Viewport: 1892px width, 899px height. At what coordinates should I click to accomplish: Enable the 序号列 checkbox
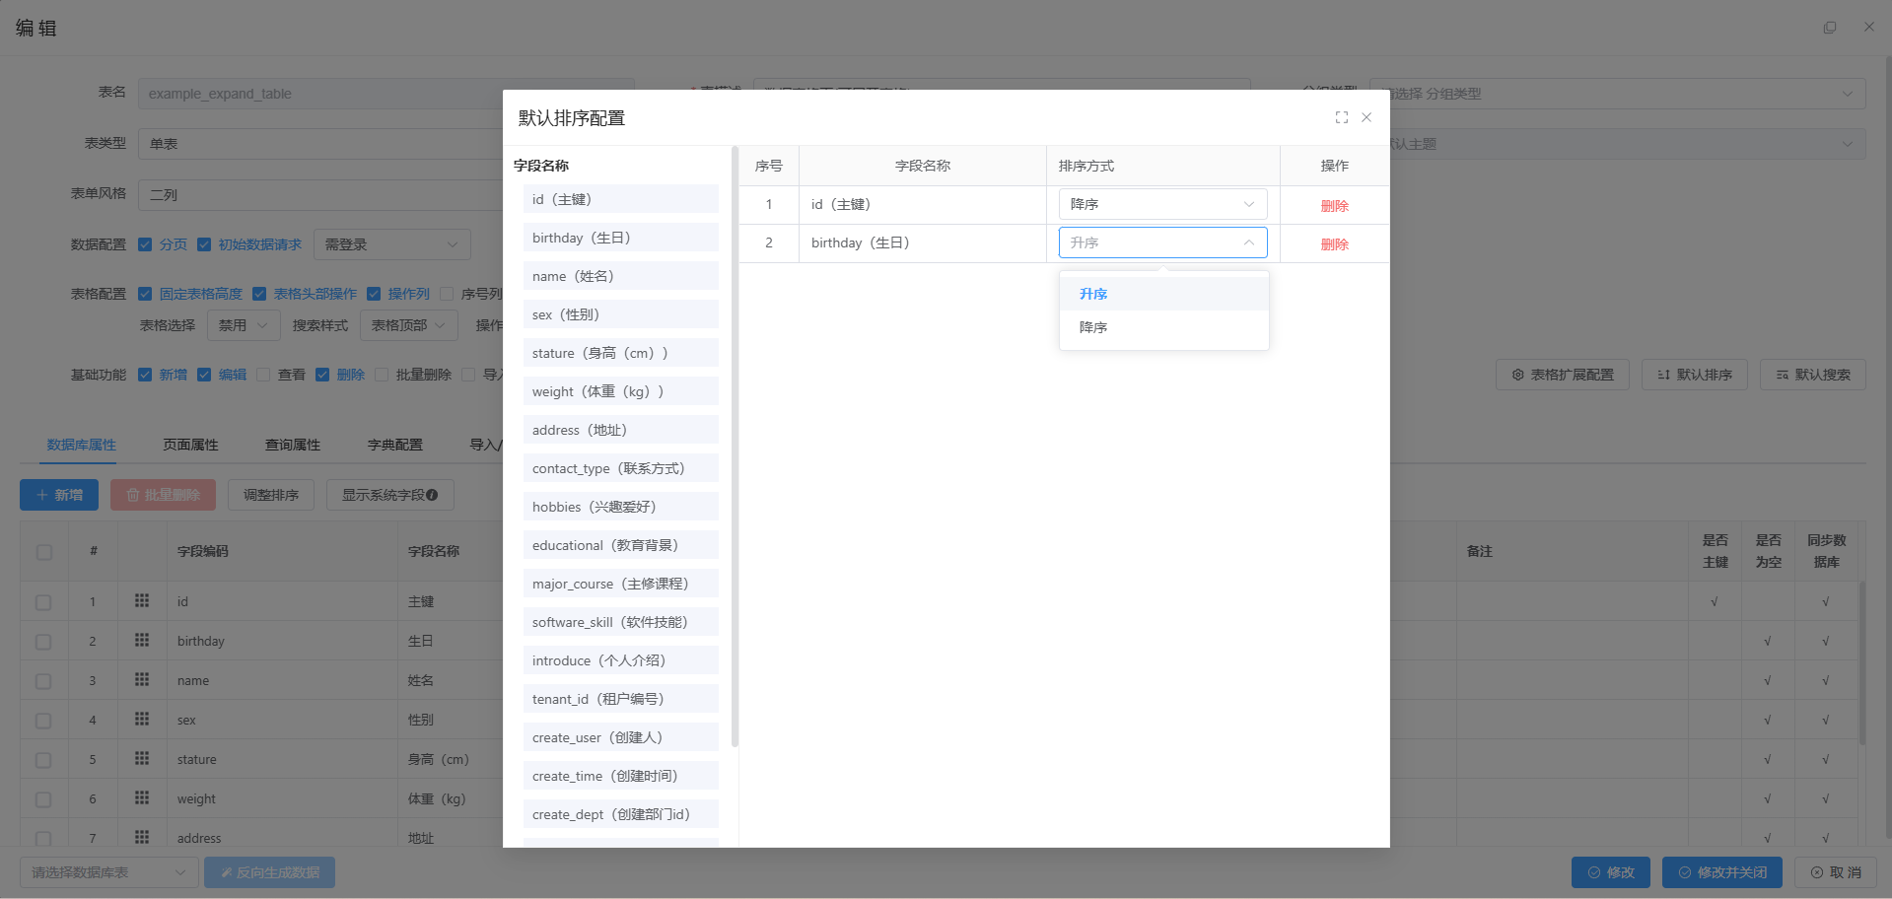click(449, 293)
